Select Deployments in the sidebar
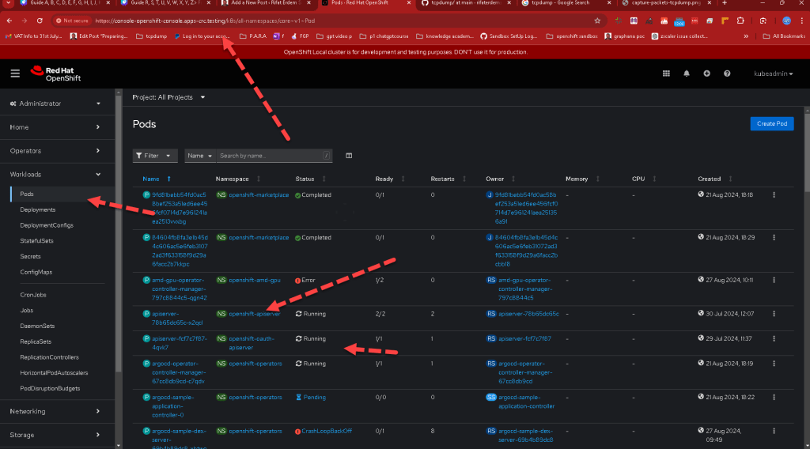 (x=38, y=210)
